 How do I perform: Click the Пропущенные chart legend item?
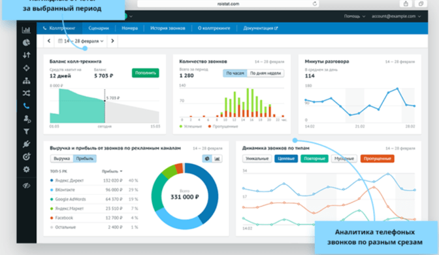(x=223, y=126)
